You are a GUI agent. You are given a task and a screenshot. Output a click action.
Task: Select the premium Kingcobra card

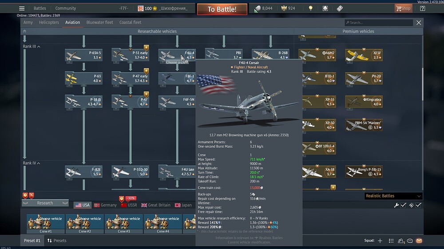point(364,102)
